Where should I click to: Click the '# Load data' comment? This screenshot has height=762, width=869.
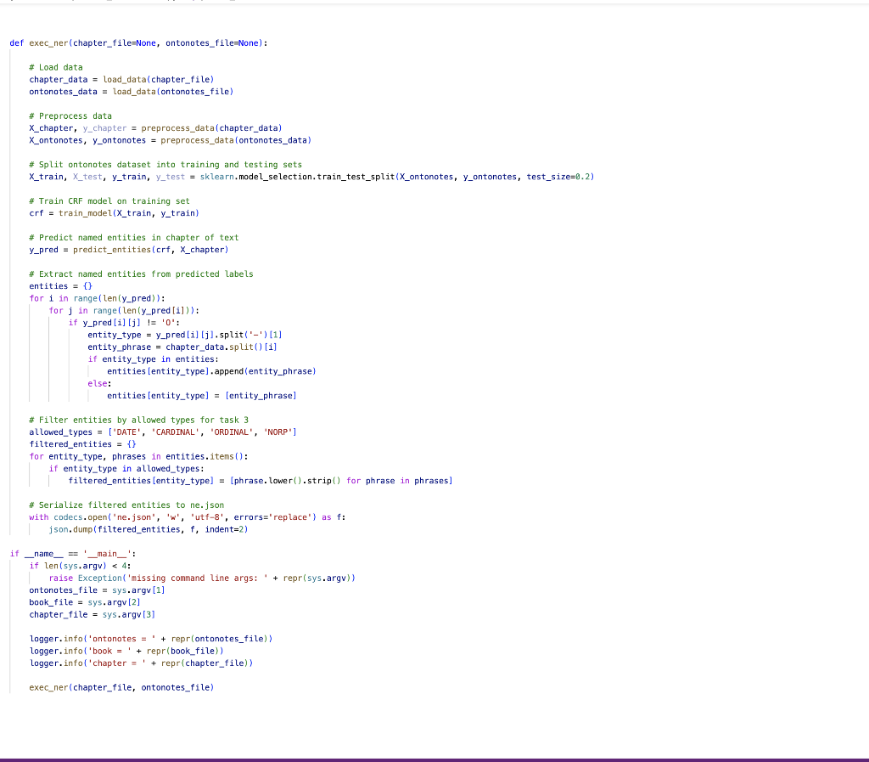click(x=56, y=66)
